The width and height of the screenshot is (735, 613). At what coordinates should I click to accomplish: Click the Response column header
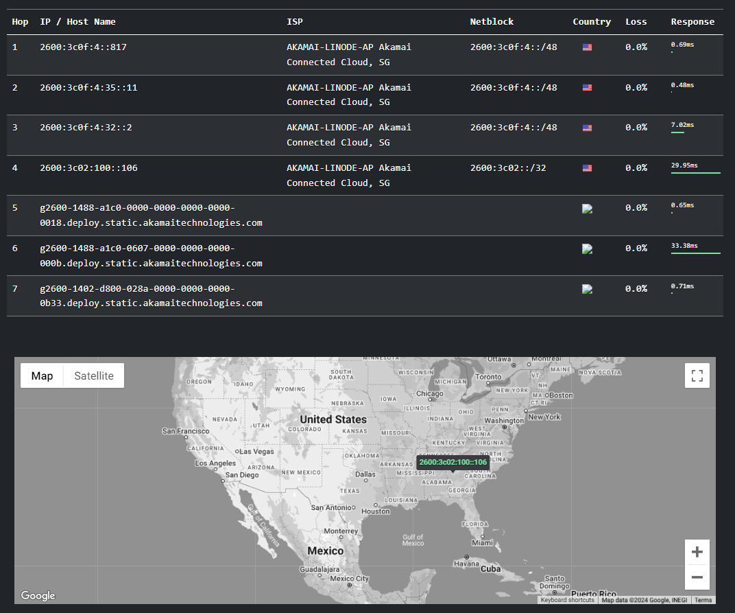coord(692,21)
